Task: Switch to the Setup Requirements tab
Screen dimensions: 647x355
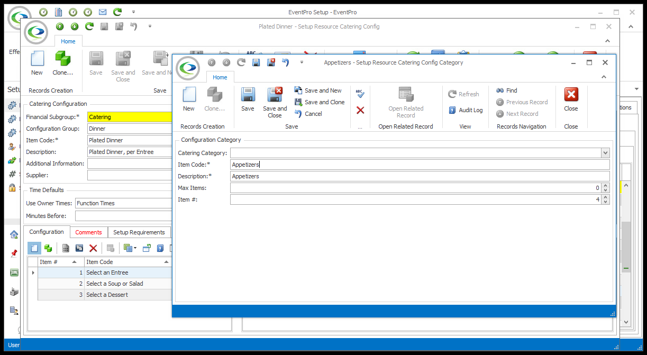Action: coord(139,232)
